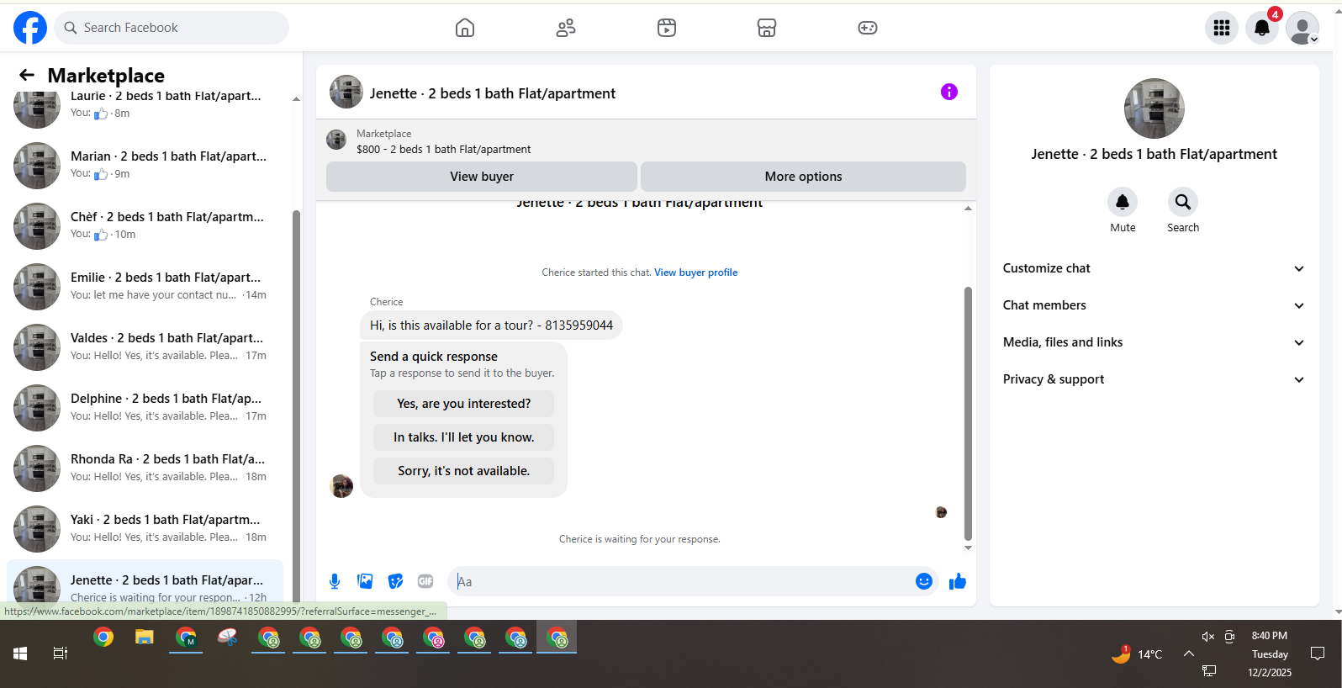Open the Valdes 2 beds 1 bath conversation
This screenshot has height=688, width=1342.
145,347
